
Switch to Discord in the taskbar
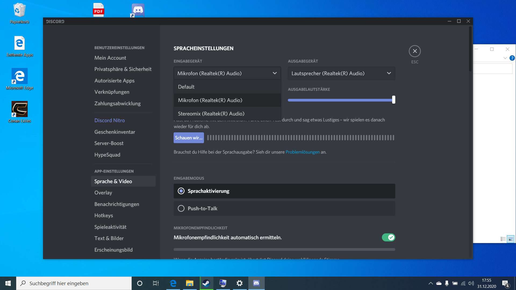tap(256, 283)
